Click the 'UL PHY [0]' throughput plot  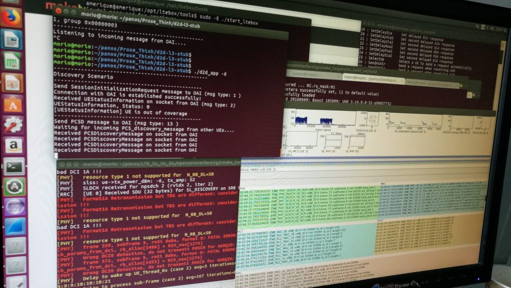point(357,142)
